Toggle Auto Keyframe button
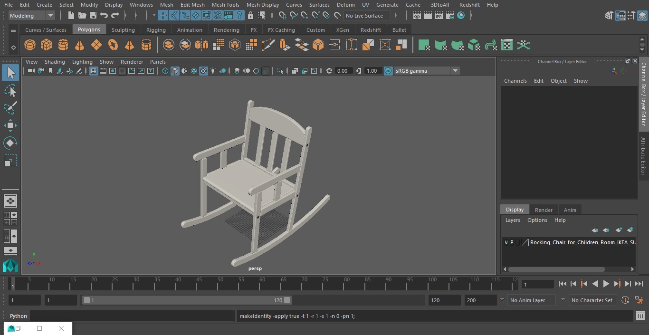The image size is (649, 335). click(625, 300)
